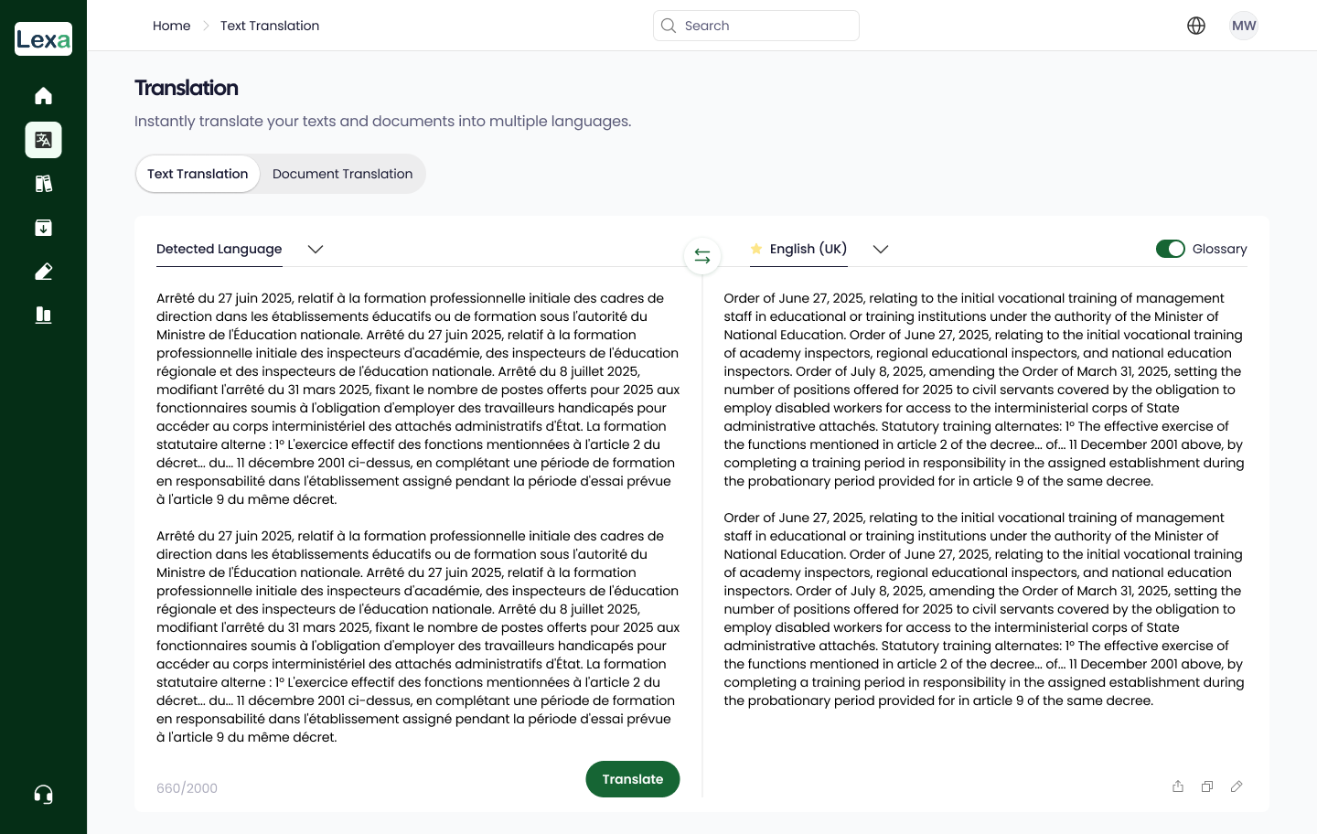Swap source and target languages
Viewport: 1317px width, 834px height.
[x=702, y=256]
